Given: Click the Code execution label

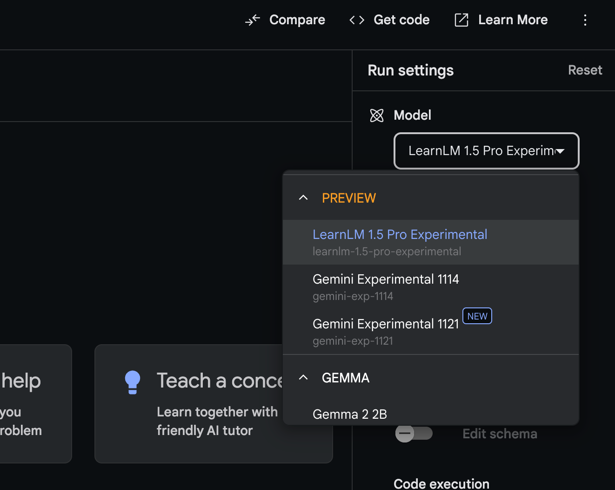Looking at the screenshot, I should point(441,483).
